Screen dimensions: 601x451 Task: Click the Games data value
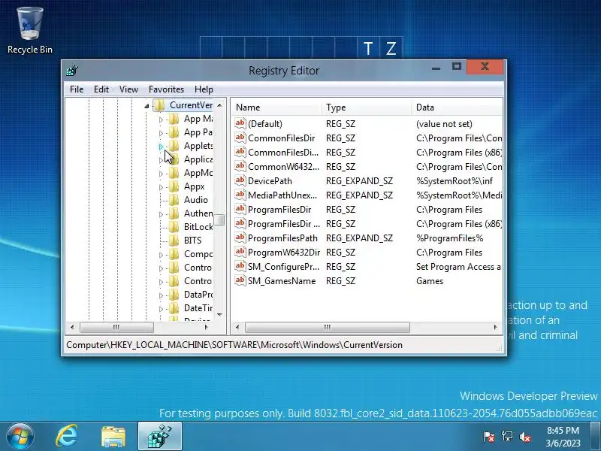pos(430,281)
